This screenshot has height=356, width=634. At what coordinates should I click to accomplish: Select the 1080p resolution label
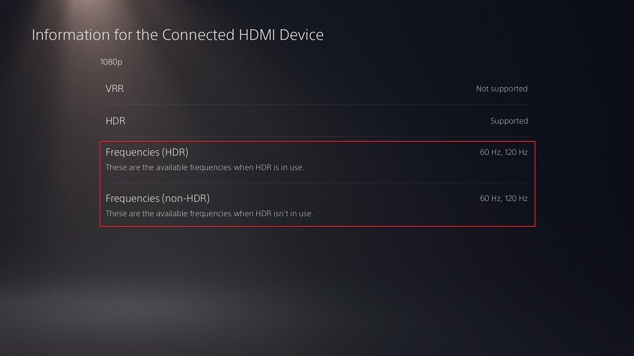pyautogui.click(x=112, y=62)
